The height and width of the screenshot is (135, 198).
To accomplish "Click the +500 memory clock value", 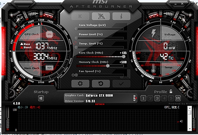I will point(123,62).
